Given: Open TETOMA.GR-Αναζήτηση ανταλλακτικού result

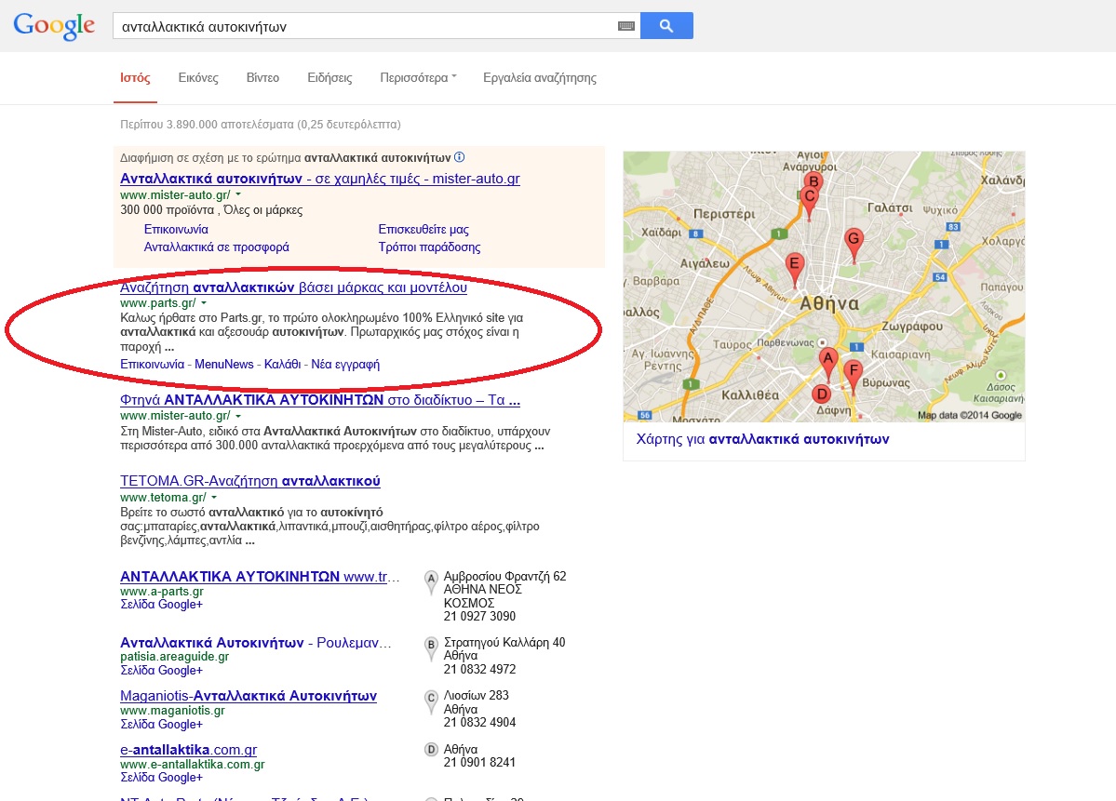Looking at the screenshot, I should (249, 481).
